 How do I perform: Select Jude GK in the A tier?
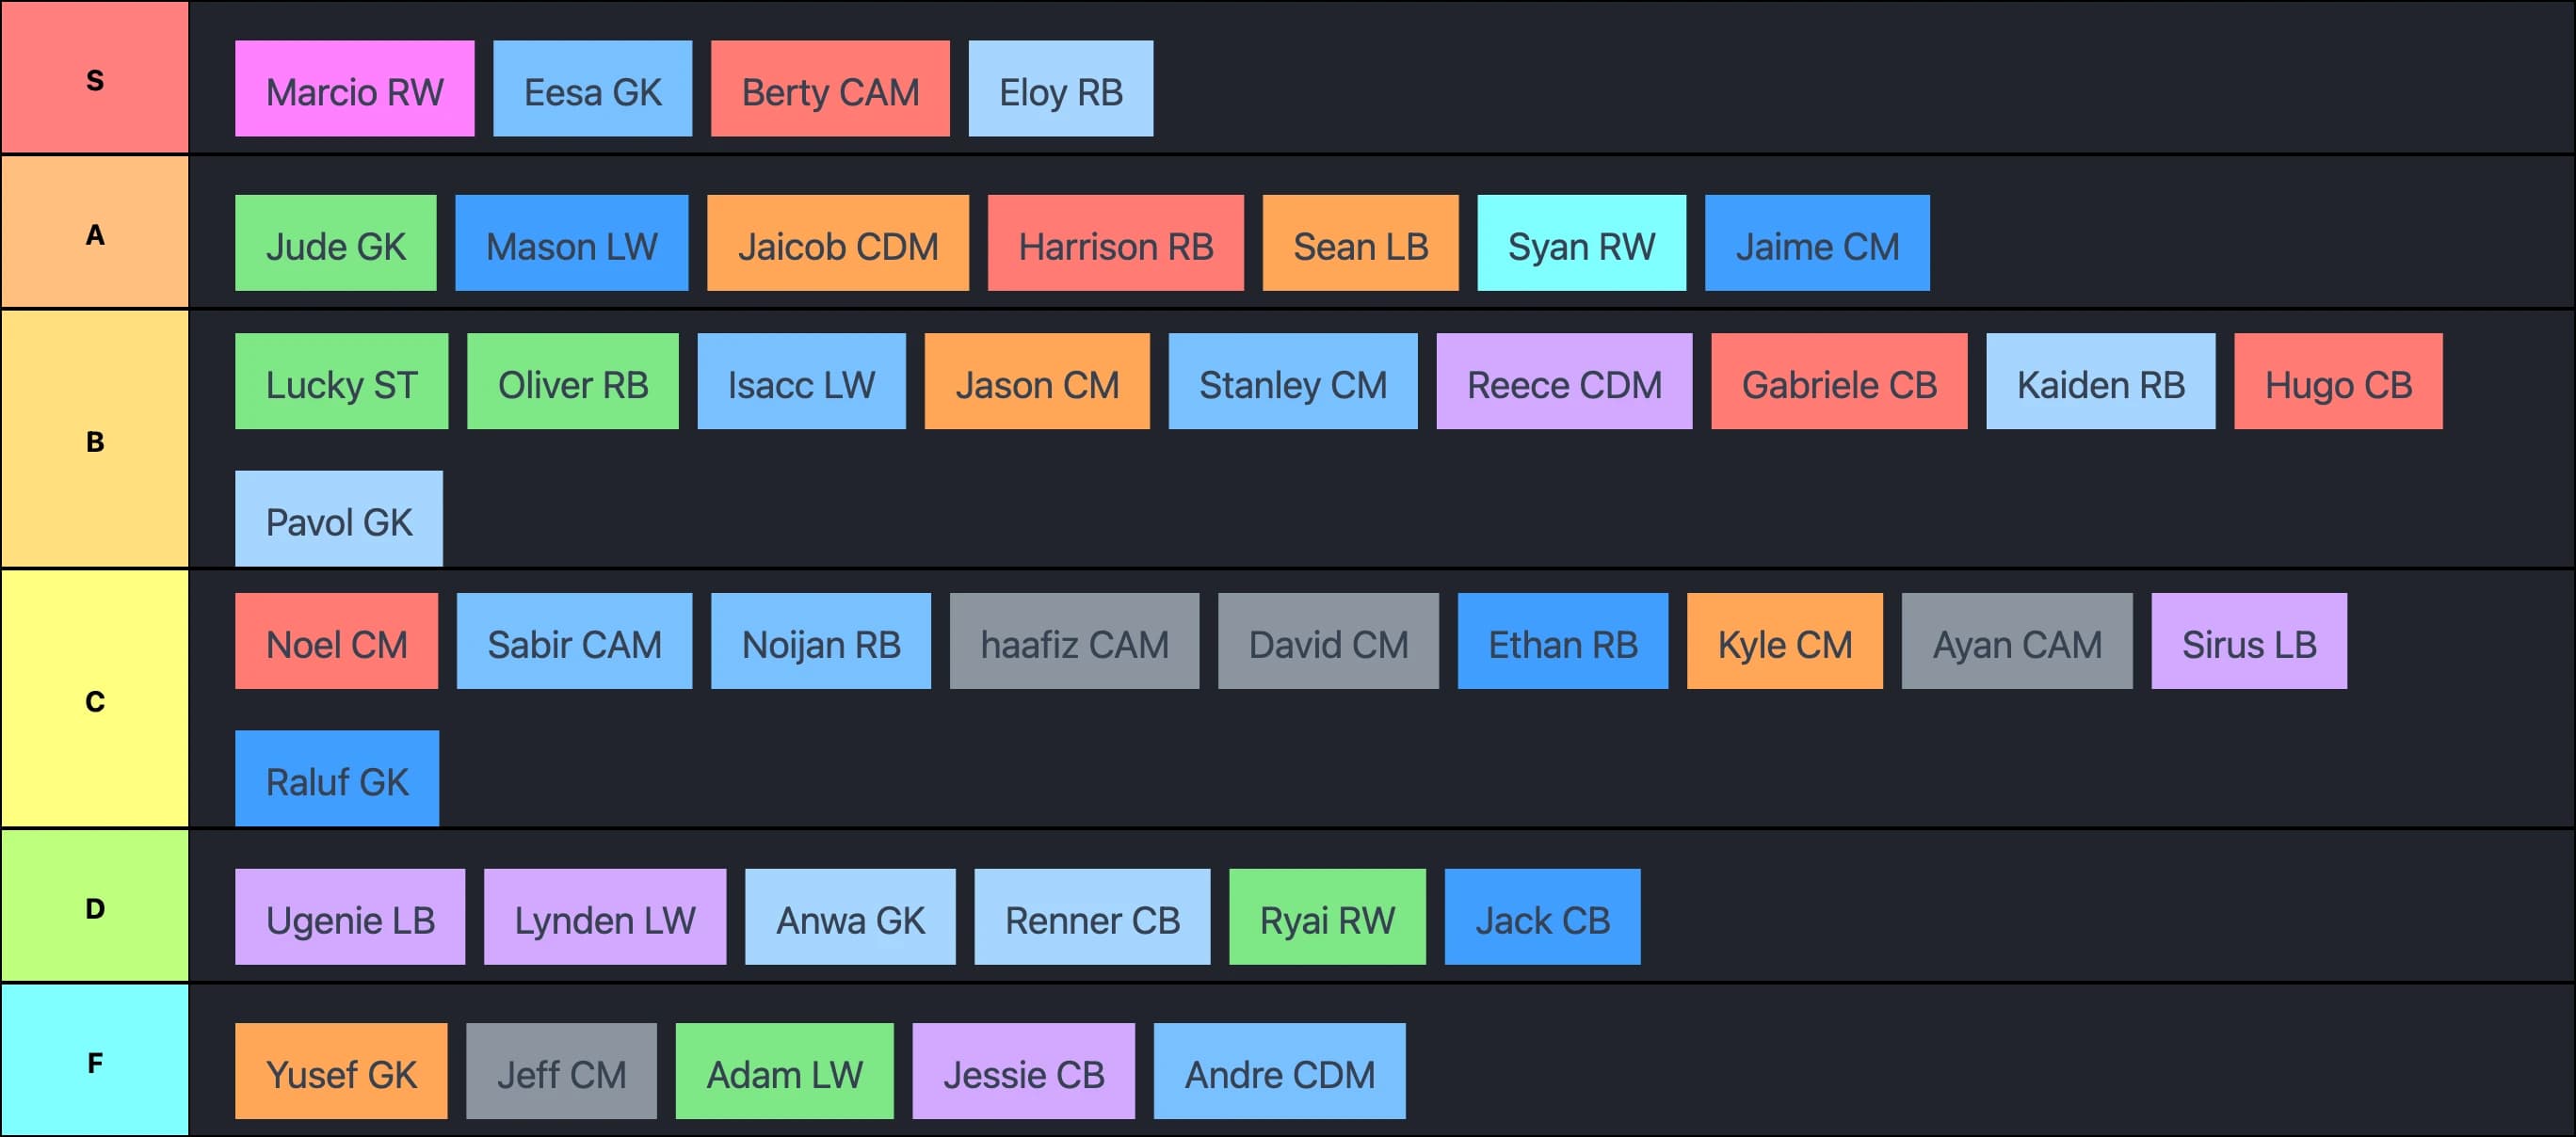tap(336, 243)
